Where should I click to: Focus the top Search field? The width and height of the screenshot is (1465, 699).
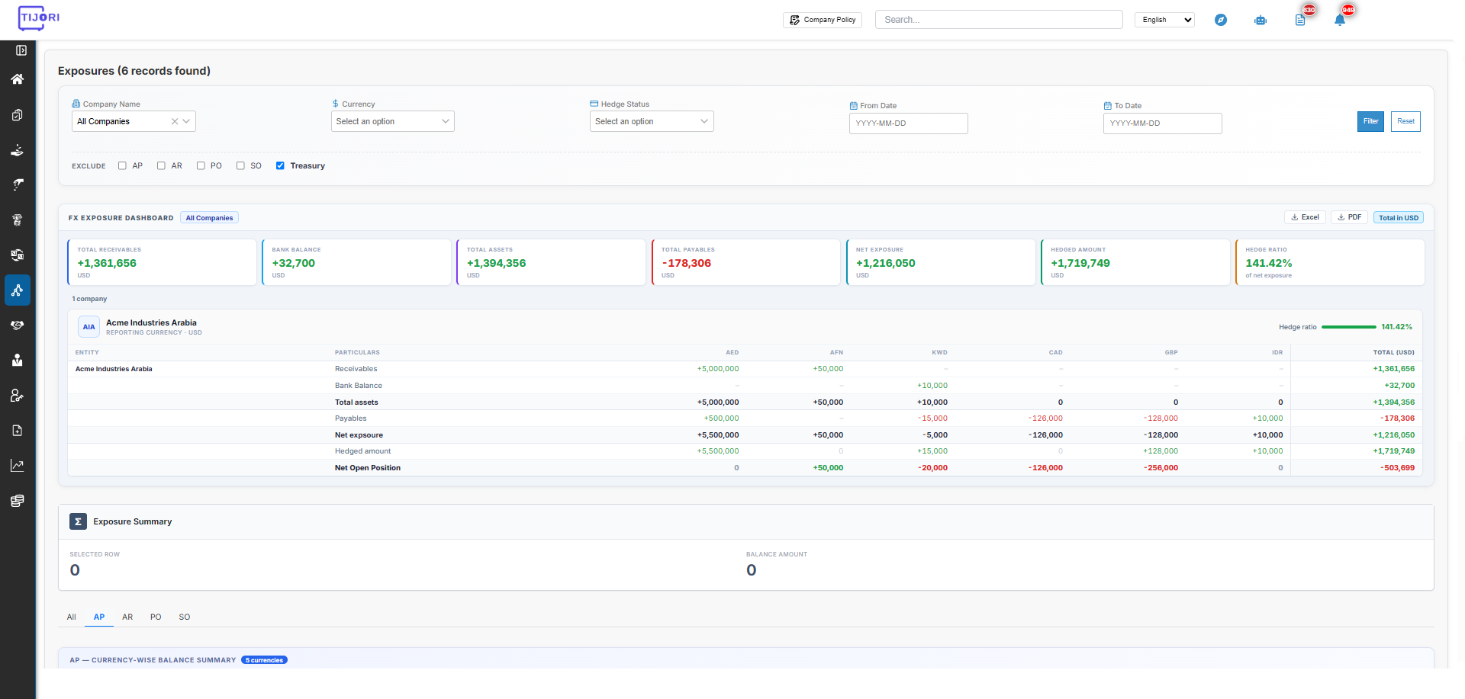[x=999, y=20]
